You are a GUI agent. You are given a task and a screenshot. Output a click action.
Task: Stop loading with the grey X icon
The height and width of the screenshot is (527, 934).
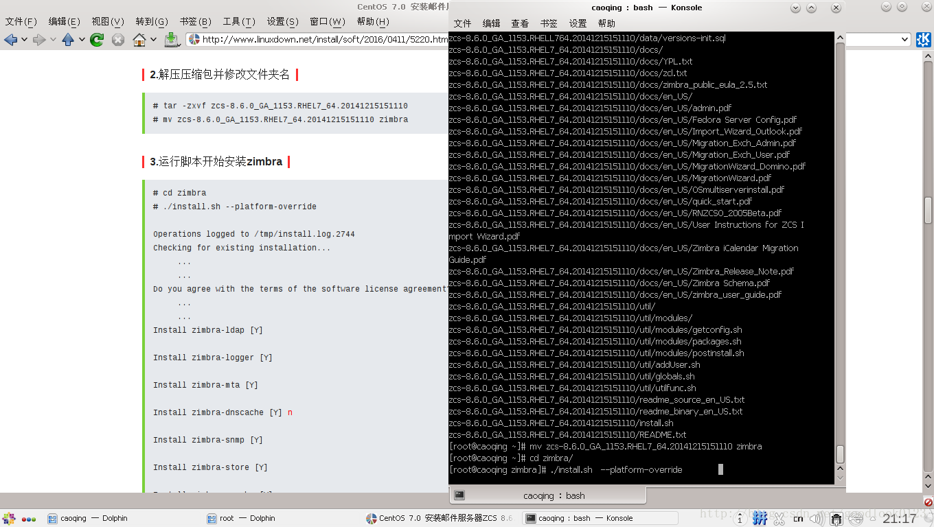pos(118,40)
